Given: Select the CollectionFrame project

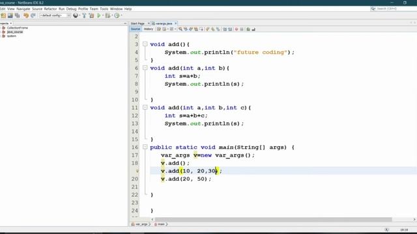Looking at the screenshot, I should coord(18,28).
